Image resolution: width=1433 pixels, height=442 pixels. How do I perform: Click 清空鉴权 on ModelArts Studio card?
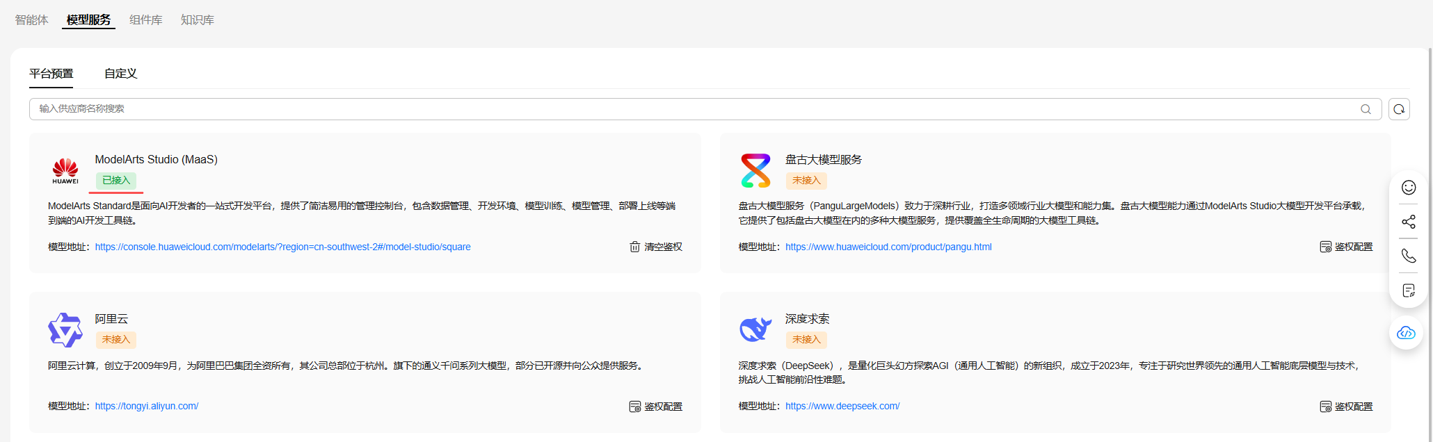[656, 247]
